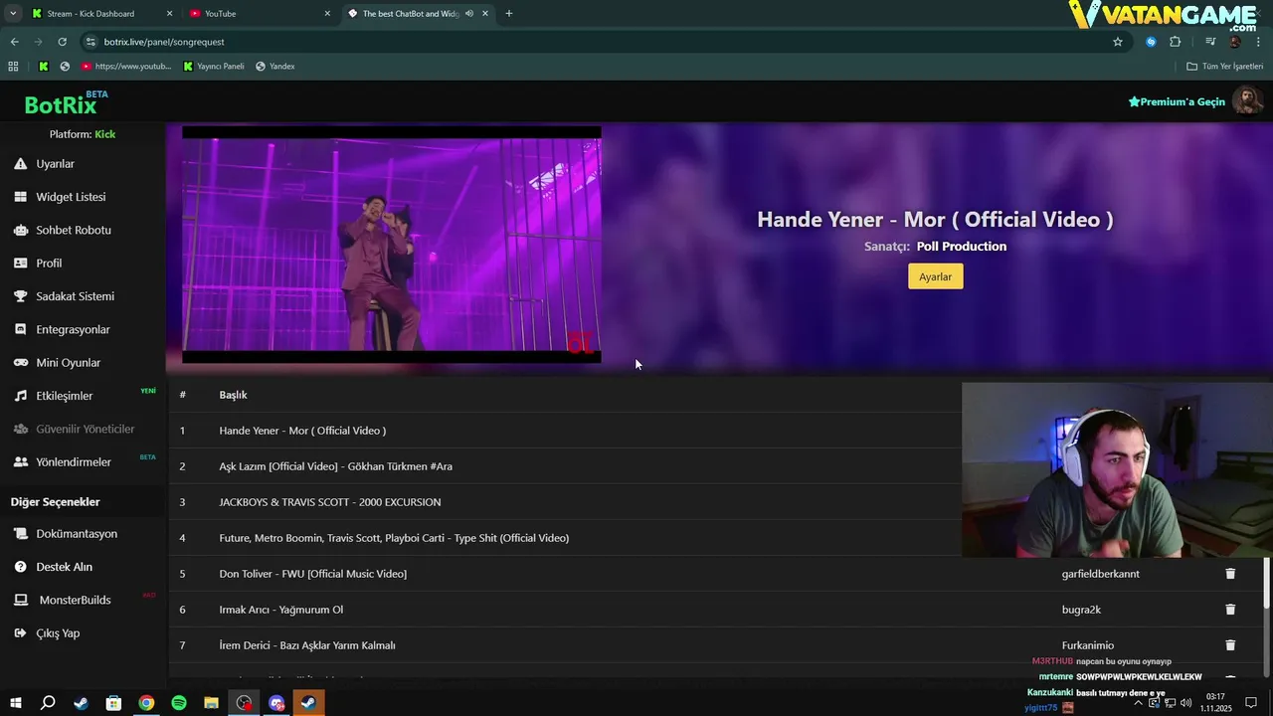Open user avatar in BotRix header
Viewport: 1273px width, 716px height.
click(1247, 100)
